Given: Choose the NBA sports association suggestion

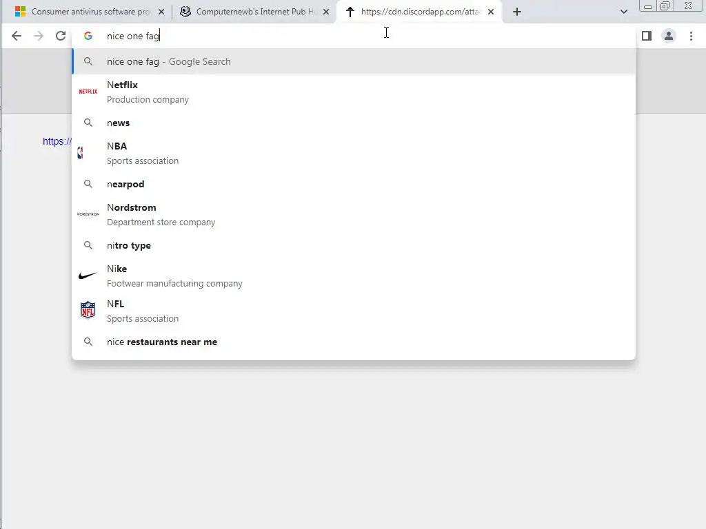Looking at the screenshot, I should pyautogui.click(x=354, y=154).
